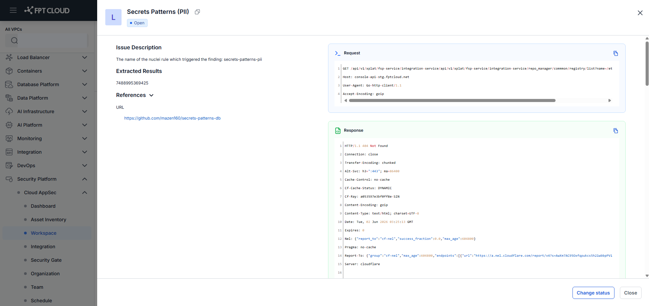Viewport: 649px width, 306px height.
Task: Open the Schedule menu item
Action: (x=47, y=300)
